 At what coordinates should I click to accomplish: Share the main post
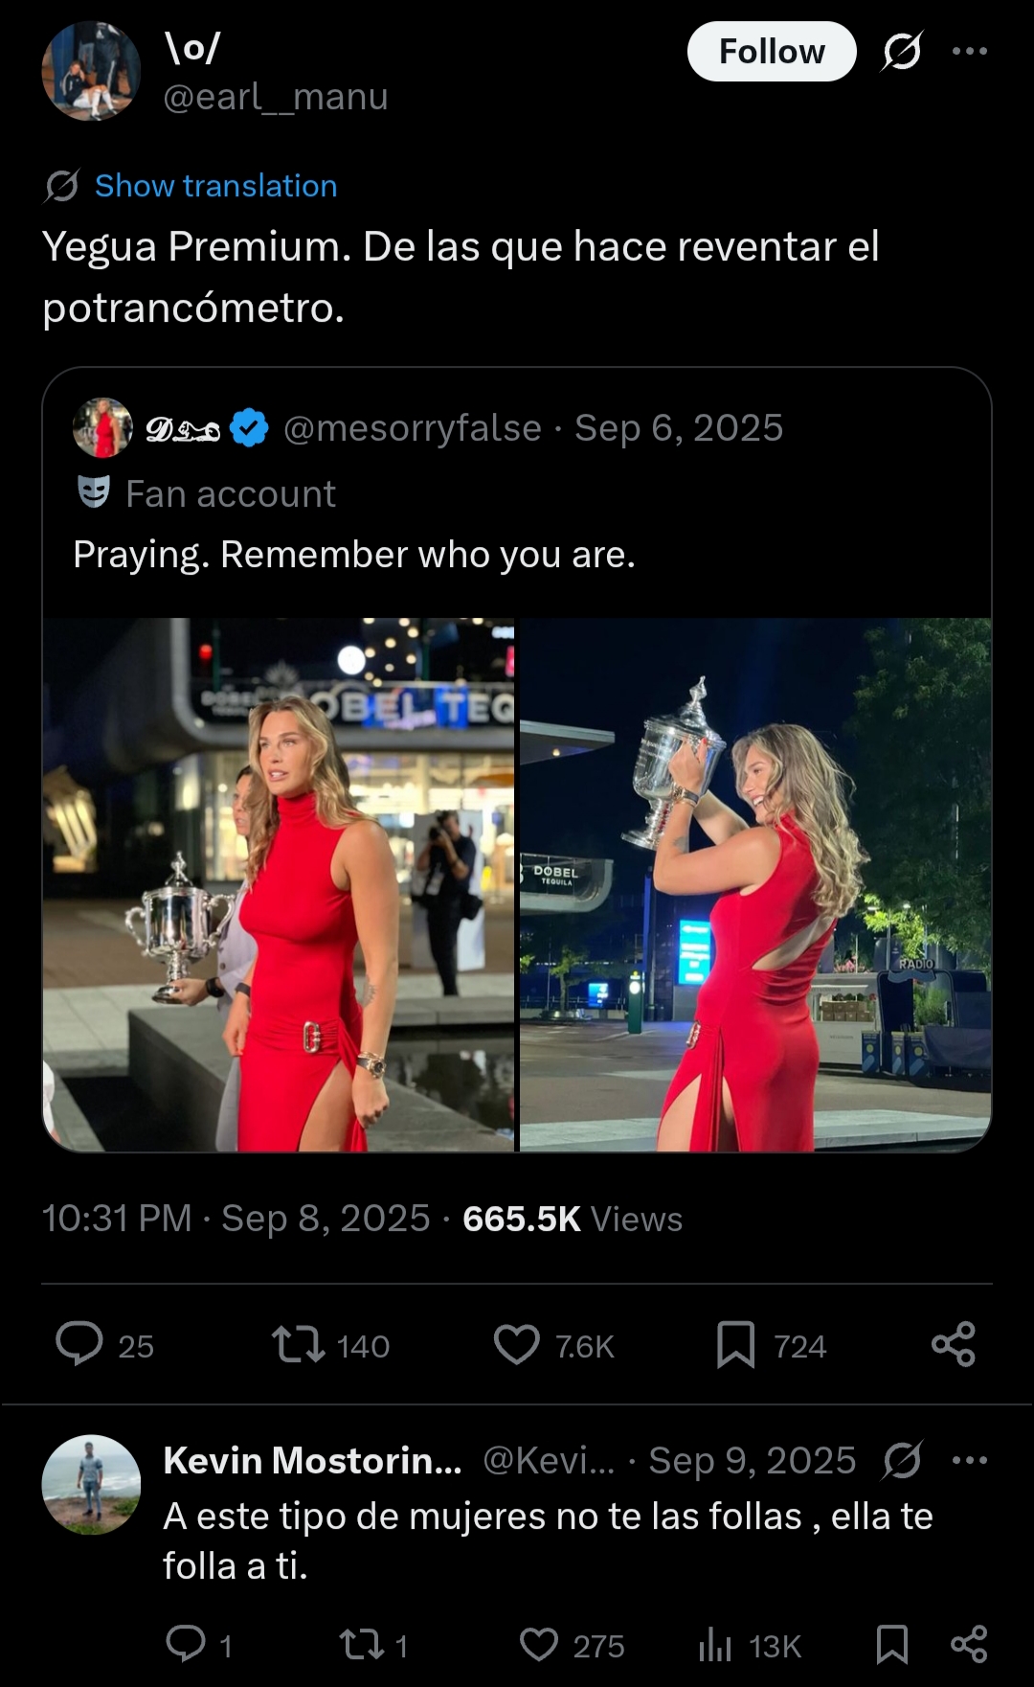(953, 1344)
